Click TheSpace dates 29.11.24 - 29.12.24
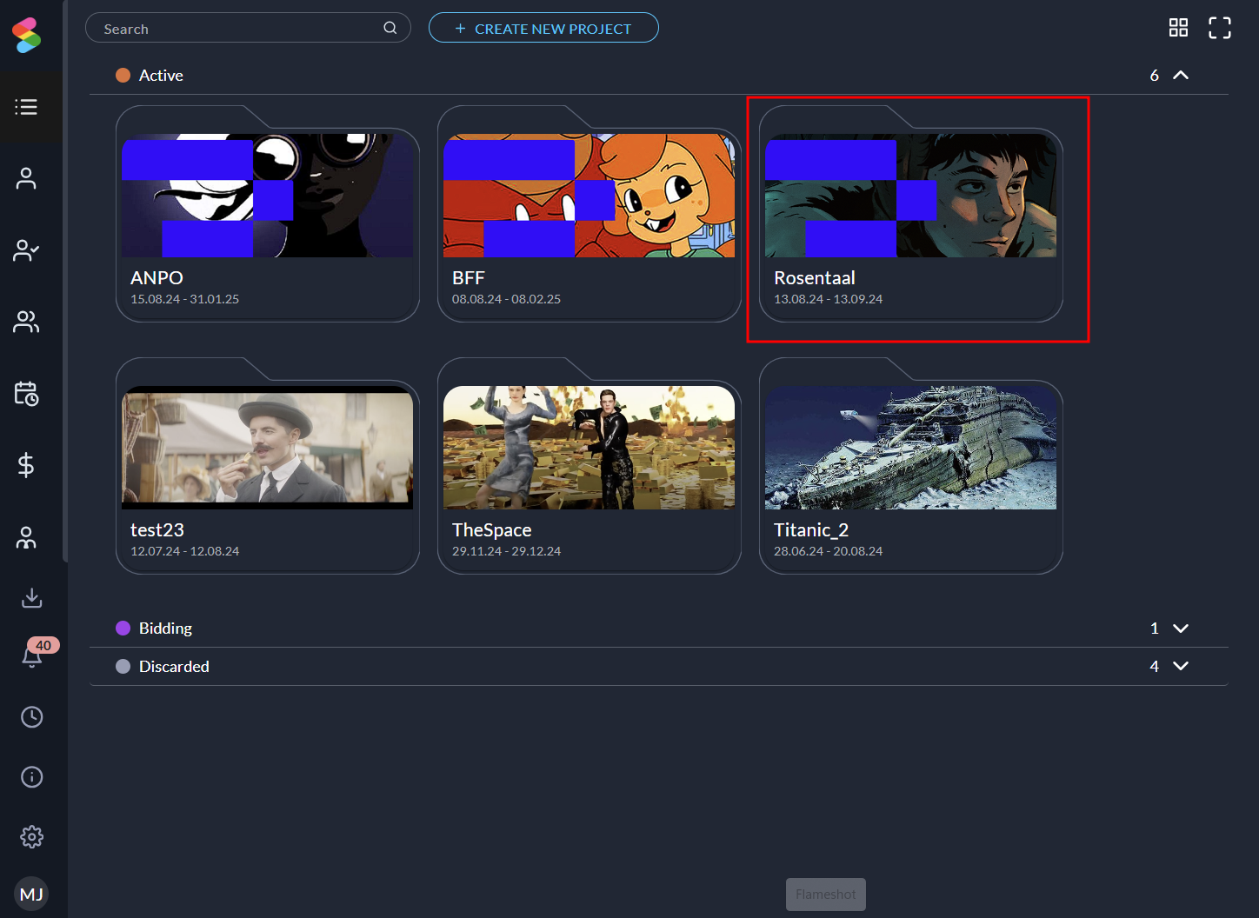This screenshot has width=1259, height=918. click(506, 551)
